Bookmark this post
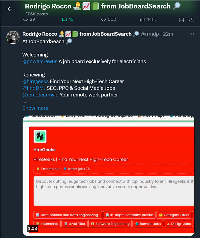Screen dimensions: 200x238 (x=182, y=20)
